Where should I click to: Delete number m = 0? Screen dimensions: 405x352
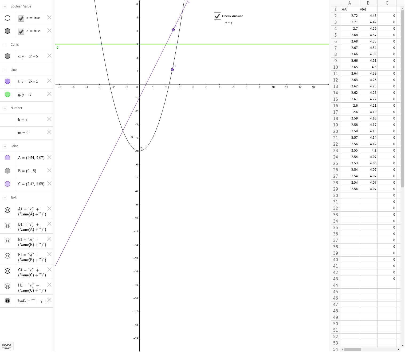pyautogui.click(x=49, y=132)
